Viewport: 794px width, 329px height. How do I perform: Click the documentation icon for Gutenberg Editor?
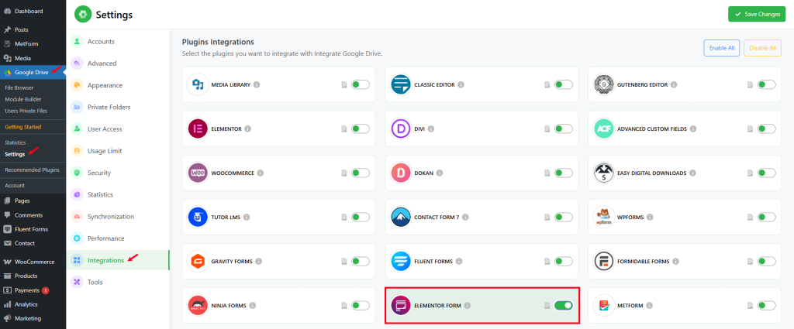click(x=750, y=85)
